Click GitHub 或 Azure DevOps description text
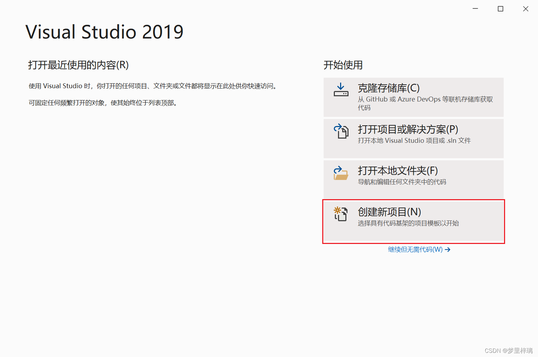 tap(425, 103)
